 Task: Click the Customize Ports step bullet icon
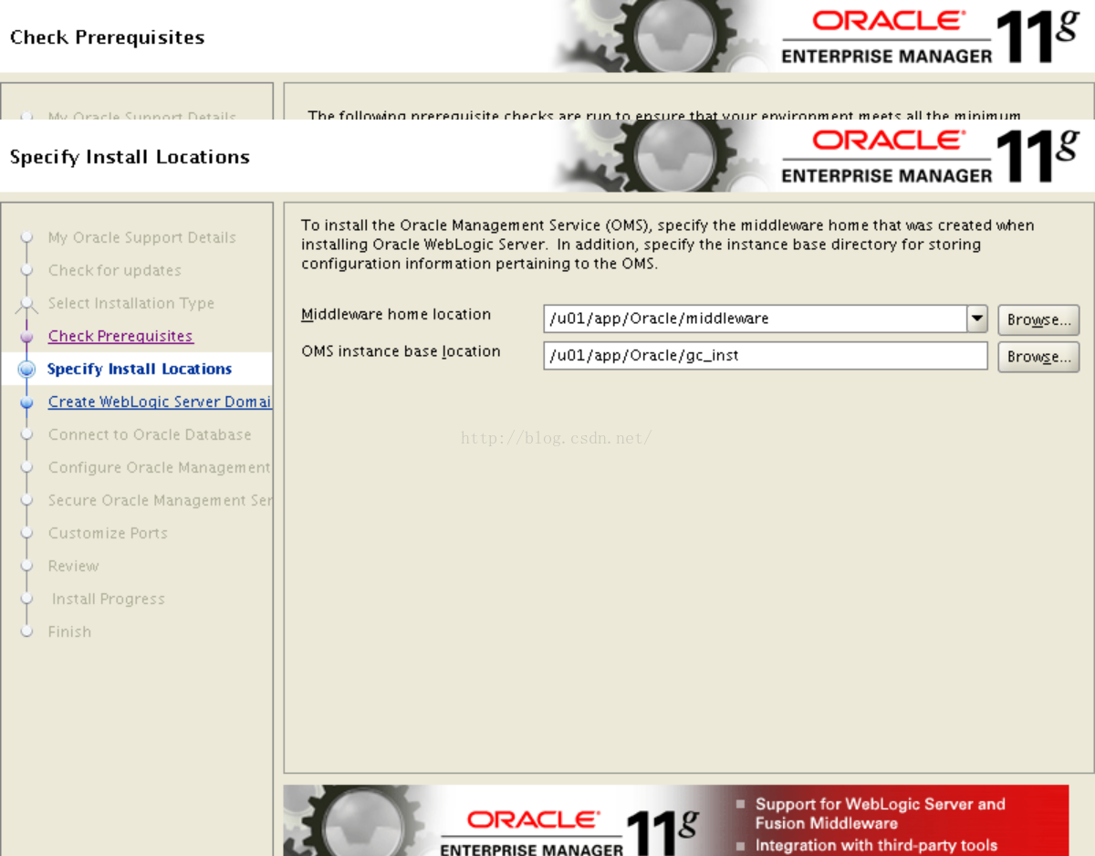click(27, 533)
